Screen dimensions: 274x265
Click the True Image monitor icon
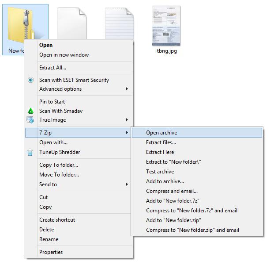[x=30, y=120]
